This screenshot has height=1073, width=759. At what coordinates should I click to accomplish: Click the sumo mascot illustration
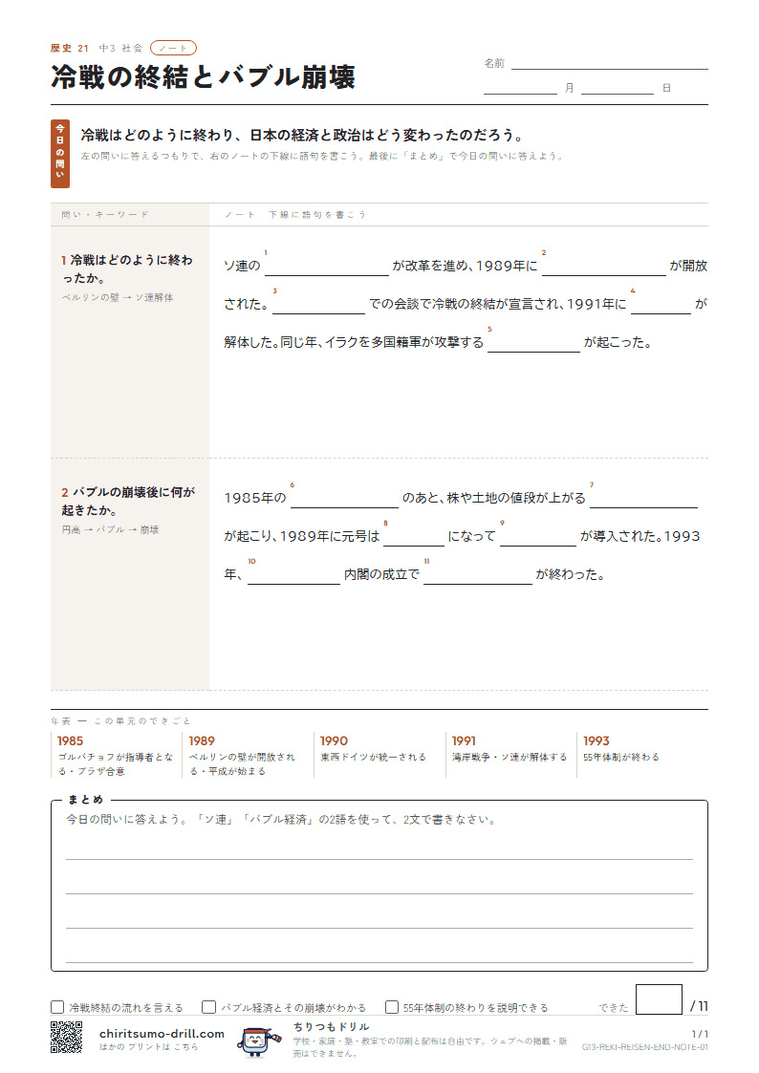(258, 1041)
